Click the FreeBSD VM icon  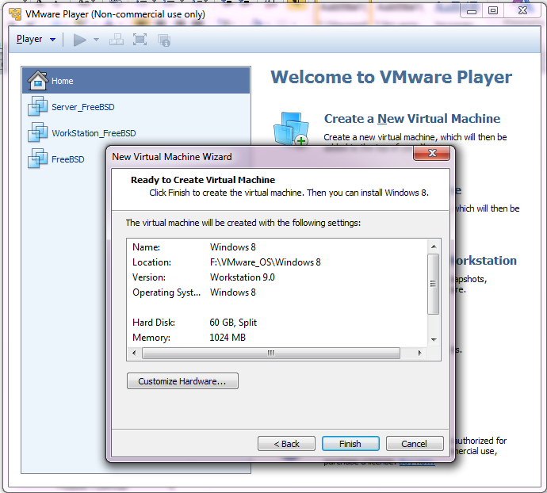pos(37,159)
